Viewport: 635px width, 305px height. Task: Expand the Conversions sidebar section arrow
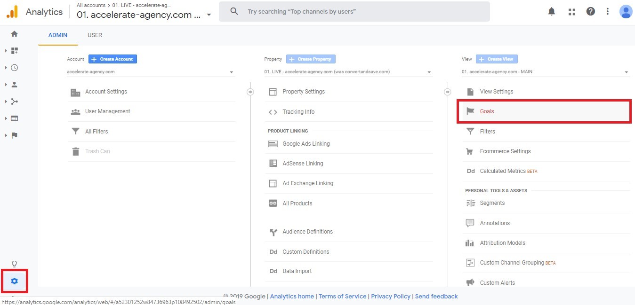point(6,135)
